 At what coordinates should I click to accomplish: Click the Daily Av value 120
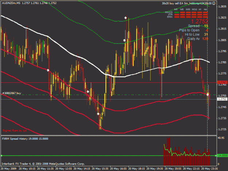pyautogui.click(x=205, y=39)
